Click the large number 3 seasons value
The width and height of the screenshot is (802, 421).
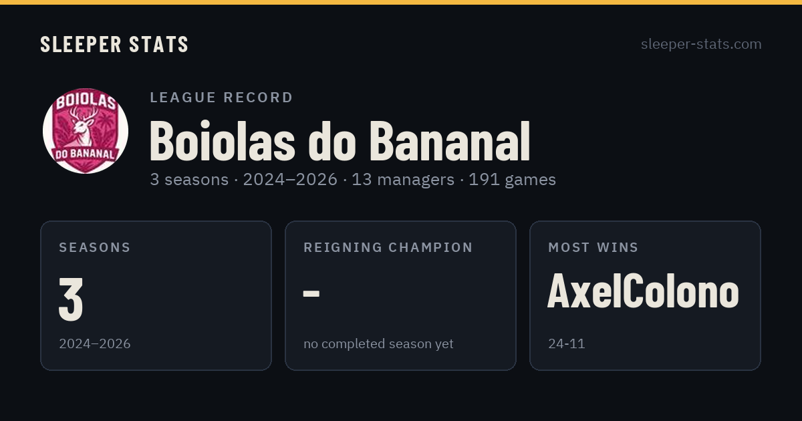(71, 298)
